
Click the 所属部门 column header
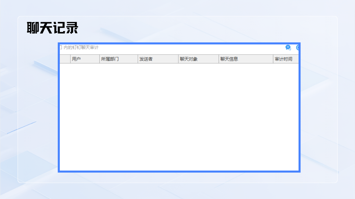tap(119, 59)
